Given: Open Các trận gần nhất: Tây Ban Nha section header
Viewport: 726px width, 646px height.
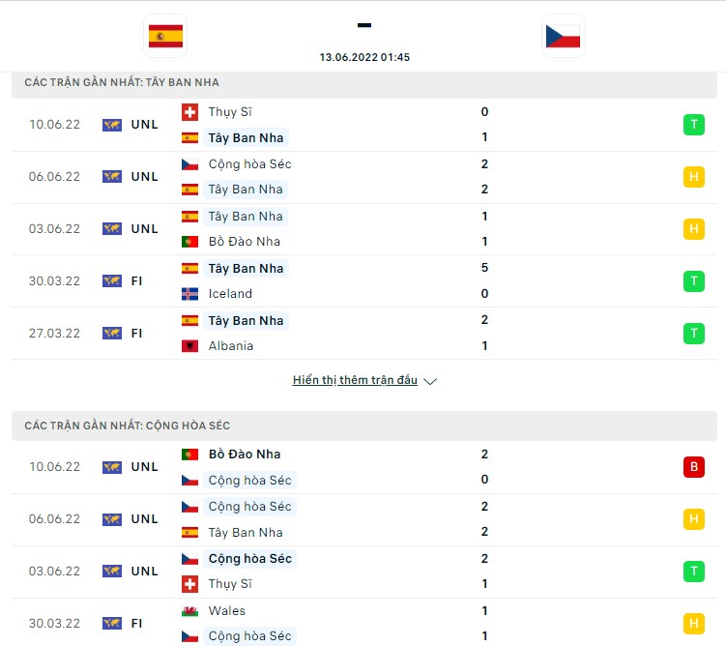Looking at the screenshot, I should (364, 82).
